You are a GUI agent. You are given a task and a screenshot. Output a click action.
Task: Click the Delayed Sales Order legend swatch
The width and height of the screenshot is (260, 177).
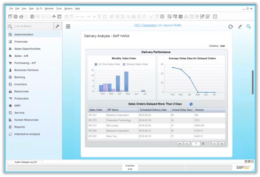pos(124,64)
